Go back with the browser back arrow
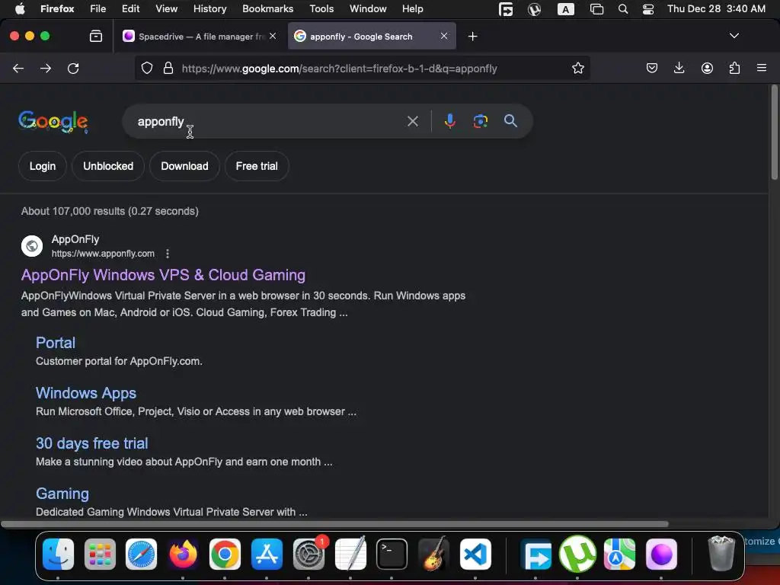This screenshot has width=780, height=585. [x=18, y=68]
